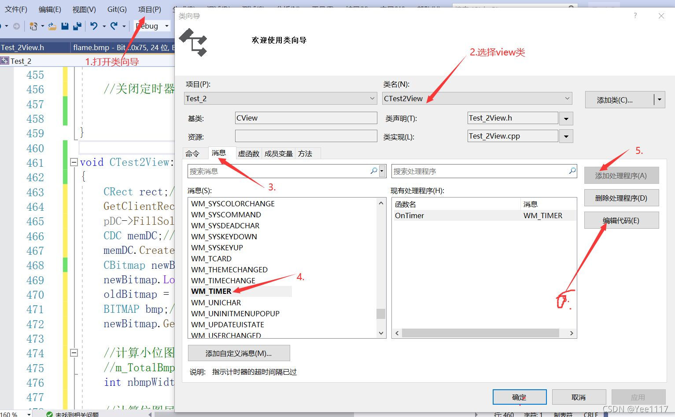Select WM_TIMER in messages list
The height and width of the screenshot is (417, 675).
(x=211, y=291)
